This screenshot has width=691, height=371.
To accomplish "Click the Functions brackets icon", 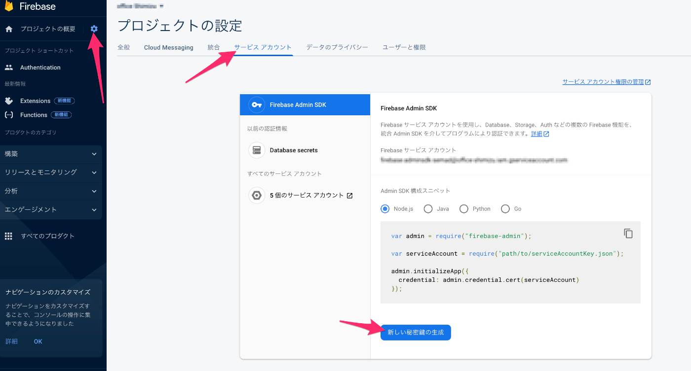I will [8, 115].
